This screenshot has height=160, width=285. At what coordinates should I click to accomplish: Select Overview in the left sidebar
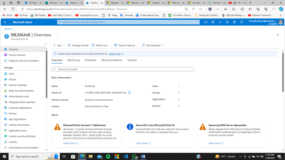coord(23,49)
